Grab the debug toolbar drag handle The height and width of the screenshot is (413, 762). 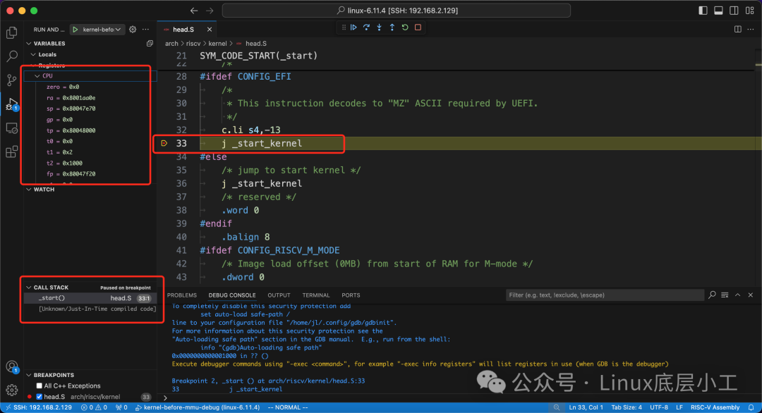[x=344, y=27]
